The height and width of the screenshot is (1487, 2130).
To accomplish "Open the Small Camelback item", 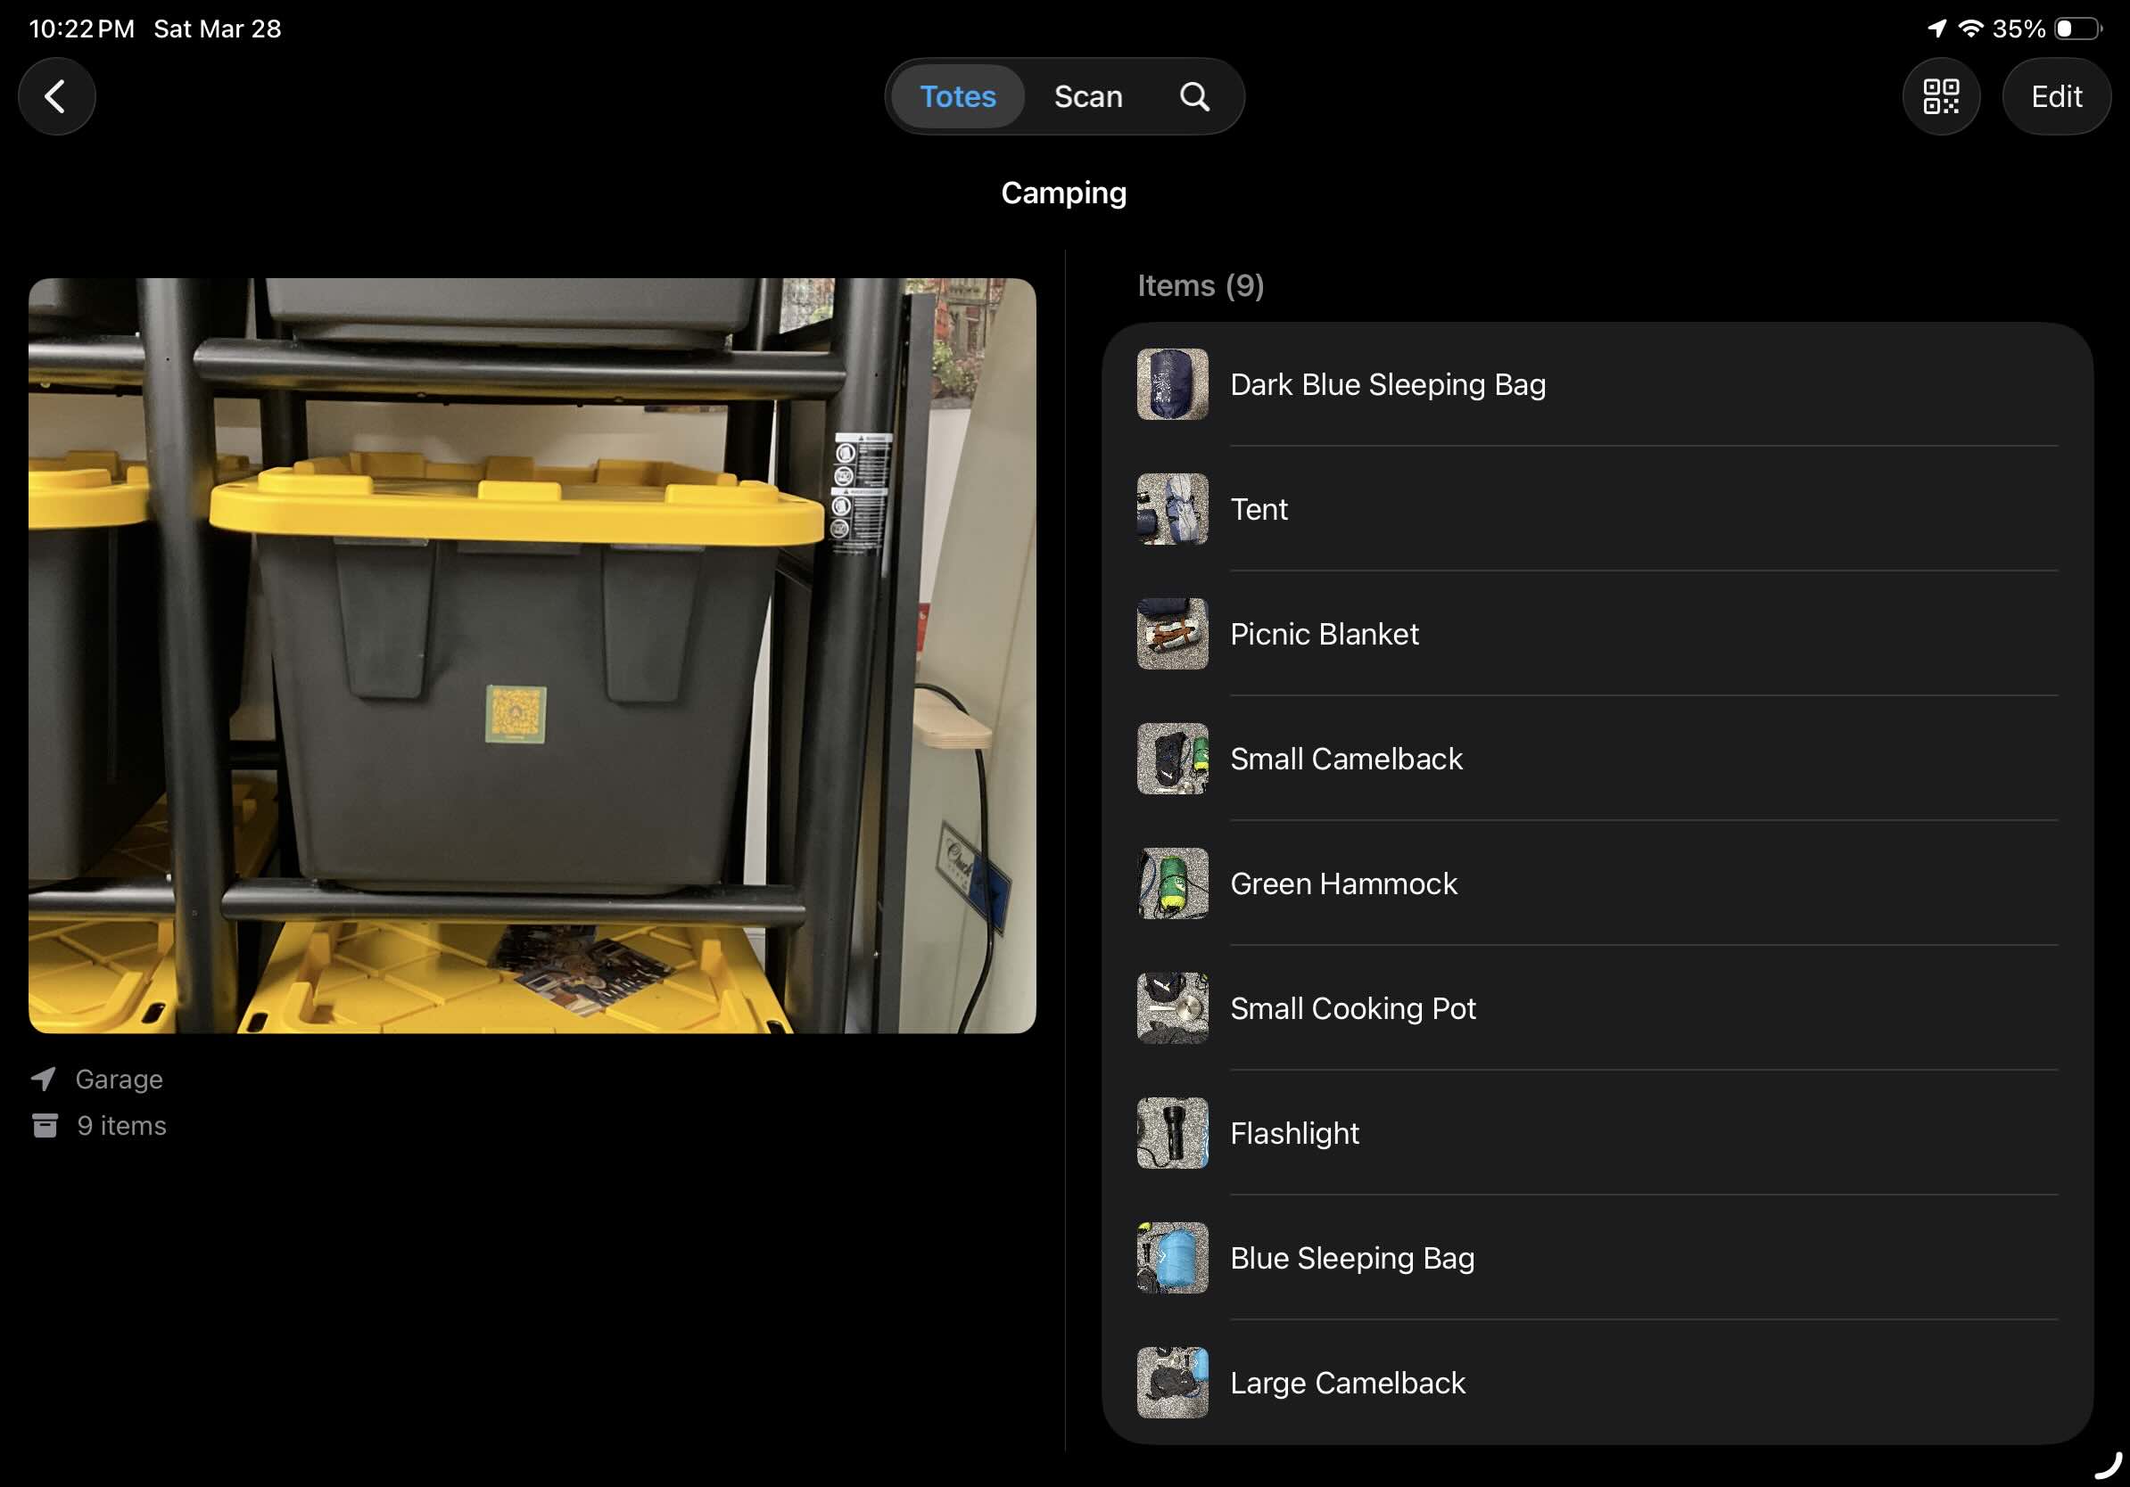I will 1597,760.
